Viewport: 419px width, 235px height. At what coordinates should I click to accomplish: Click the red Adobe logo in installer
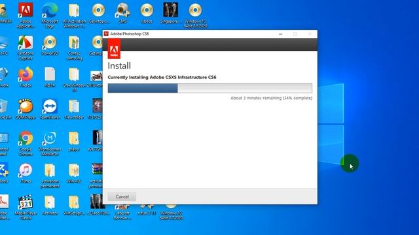pos(114,49)
